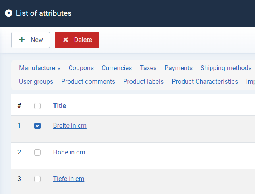Click the # column header

point(19,106)
